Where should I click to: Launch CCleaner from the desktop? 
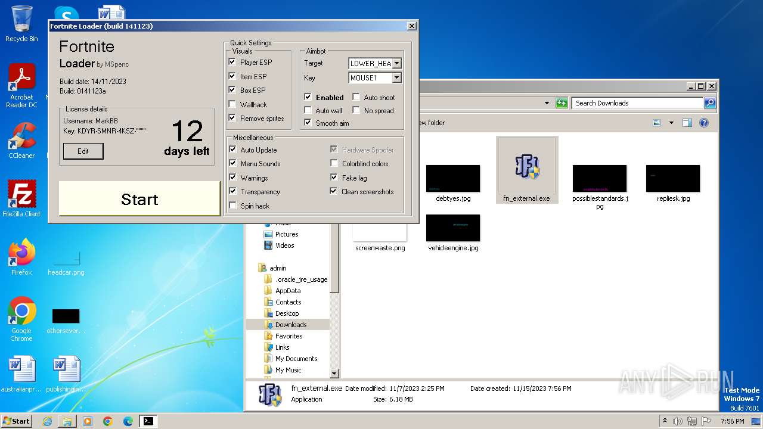tap(21, 141)
